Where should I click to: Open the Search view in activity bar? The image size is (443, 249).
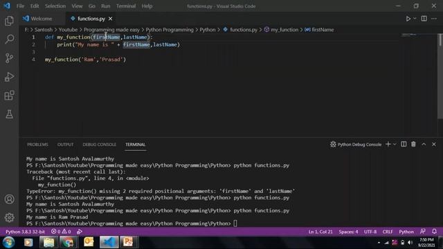click(x=9, y=39)
